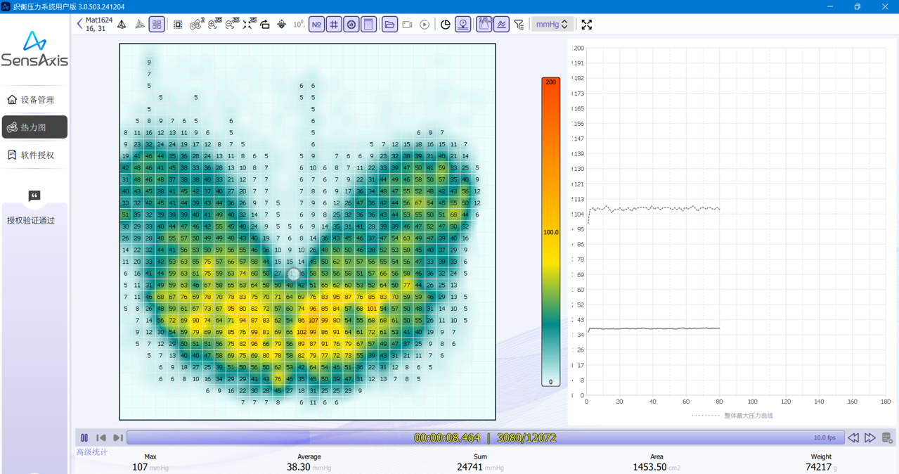The height and width of the screenshot is (474, 899).
Task: Open playback settings icon at bar end
Action: click(887, 438)
